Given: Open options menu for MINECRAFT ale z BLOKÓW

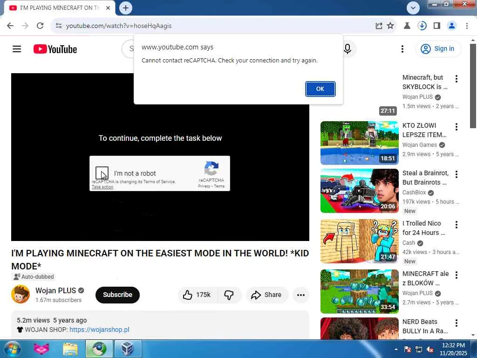Looking at the screenshot, I should (457, 275).
